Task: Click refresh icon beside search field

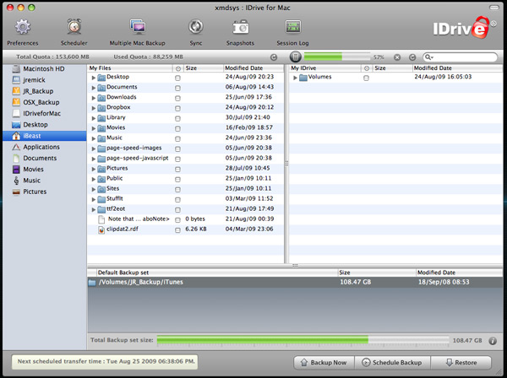Action: (412, 57)
